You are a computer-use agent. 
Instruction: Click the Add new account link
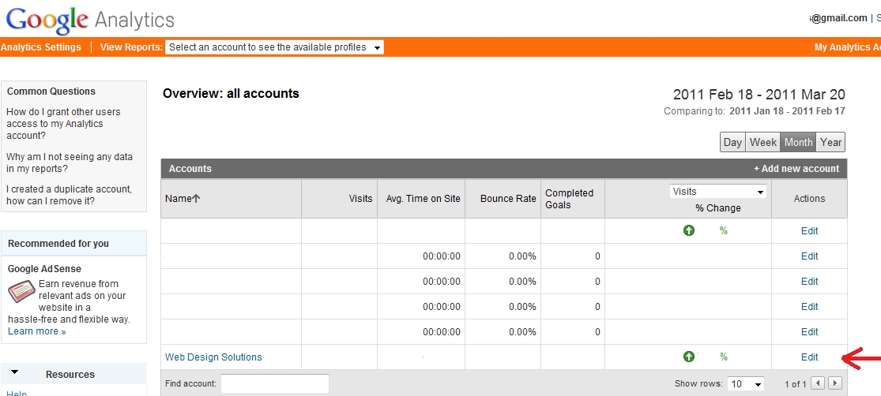(x=796, y=169)
